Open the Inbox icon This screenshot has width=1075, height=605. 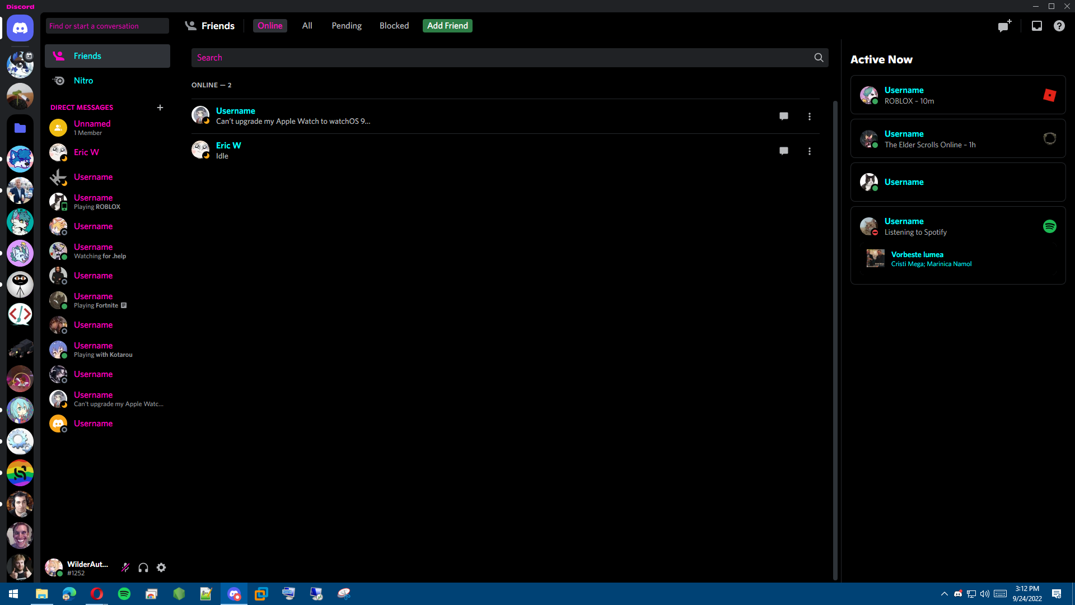point(1037,26)
